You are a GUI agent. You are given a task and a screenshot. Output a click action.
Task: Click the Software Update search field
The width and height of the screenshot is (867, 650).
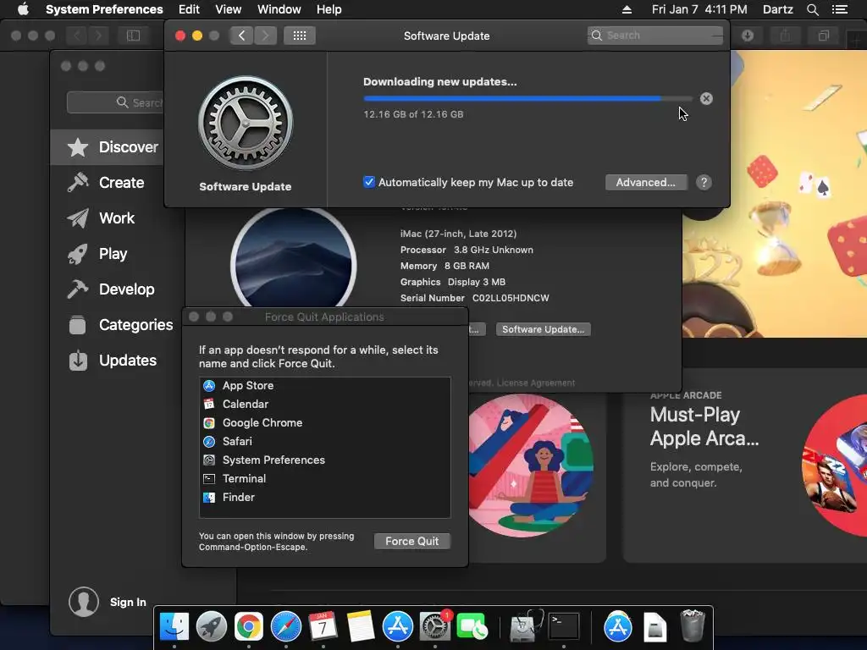[x=655, y=36]
